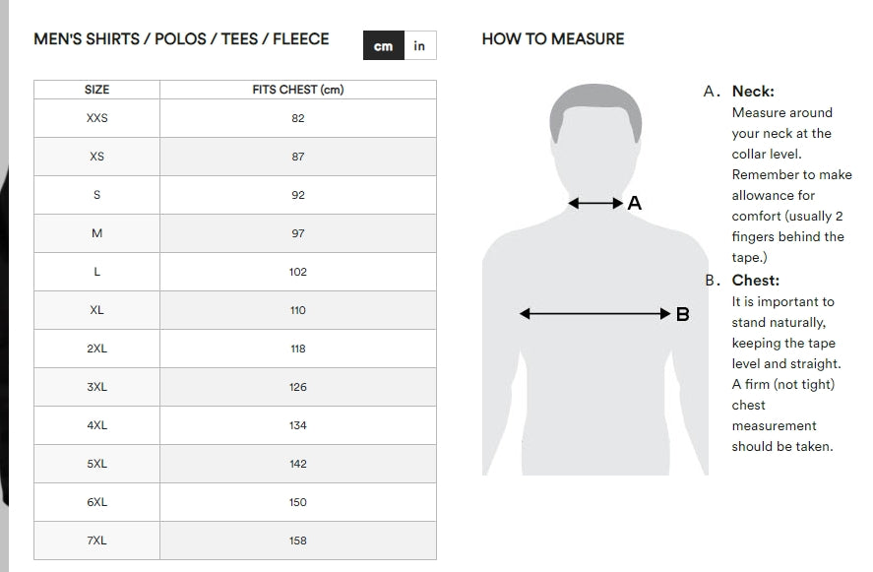
Task: Select the XXS size row
Action: pyautogui.click(x=235, y=118)
